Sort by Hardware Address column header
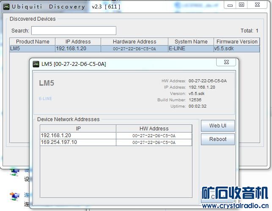This screenshot has height=211, width=272. tap(135, 41)
